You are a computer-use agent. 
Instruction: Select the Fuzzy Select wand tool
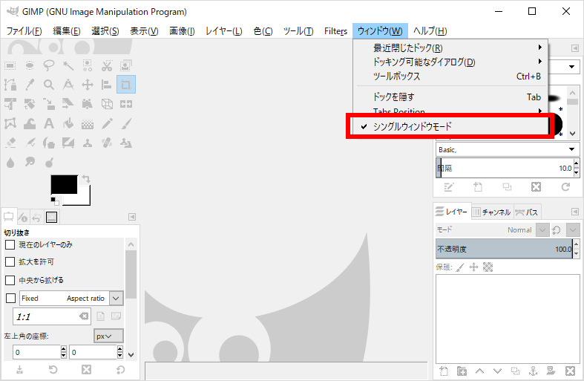coord(68,66)
